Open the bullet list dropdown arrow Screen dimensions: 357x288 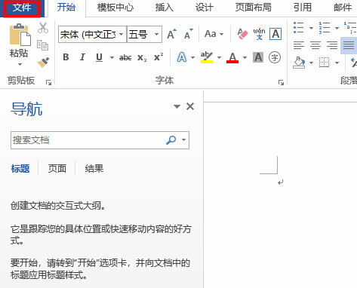(311, 28)
